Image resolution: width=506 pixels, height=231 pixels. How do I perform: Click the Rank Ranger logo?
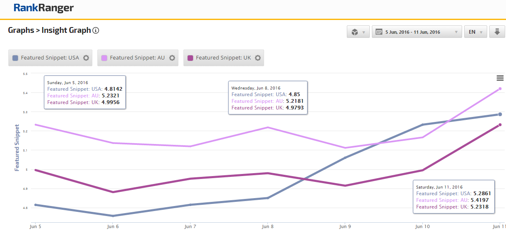pos(43,8)
